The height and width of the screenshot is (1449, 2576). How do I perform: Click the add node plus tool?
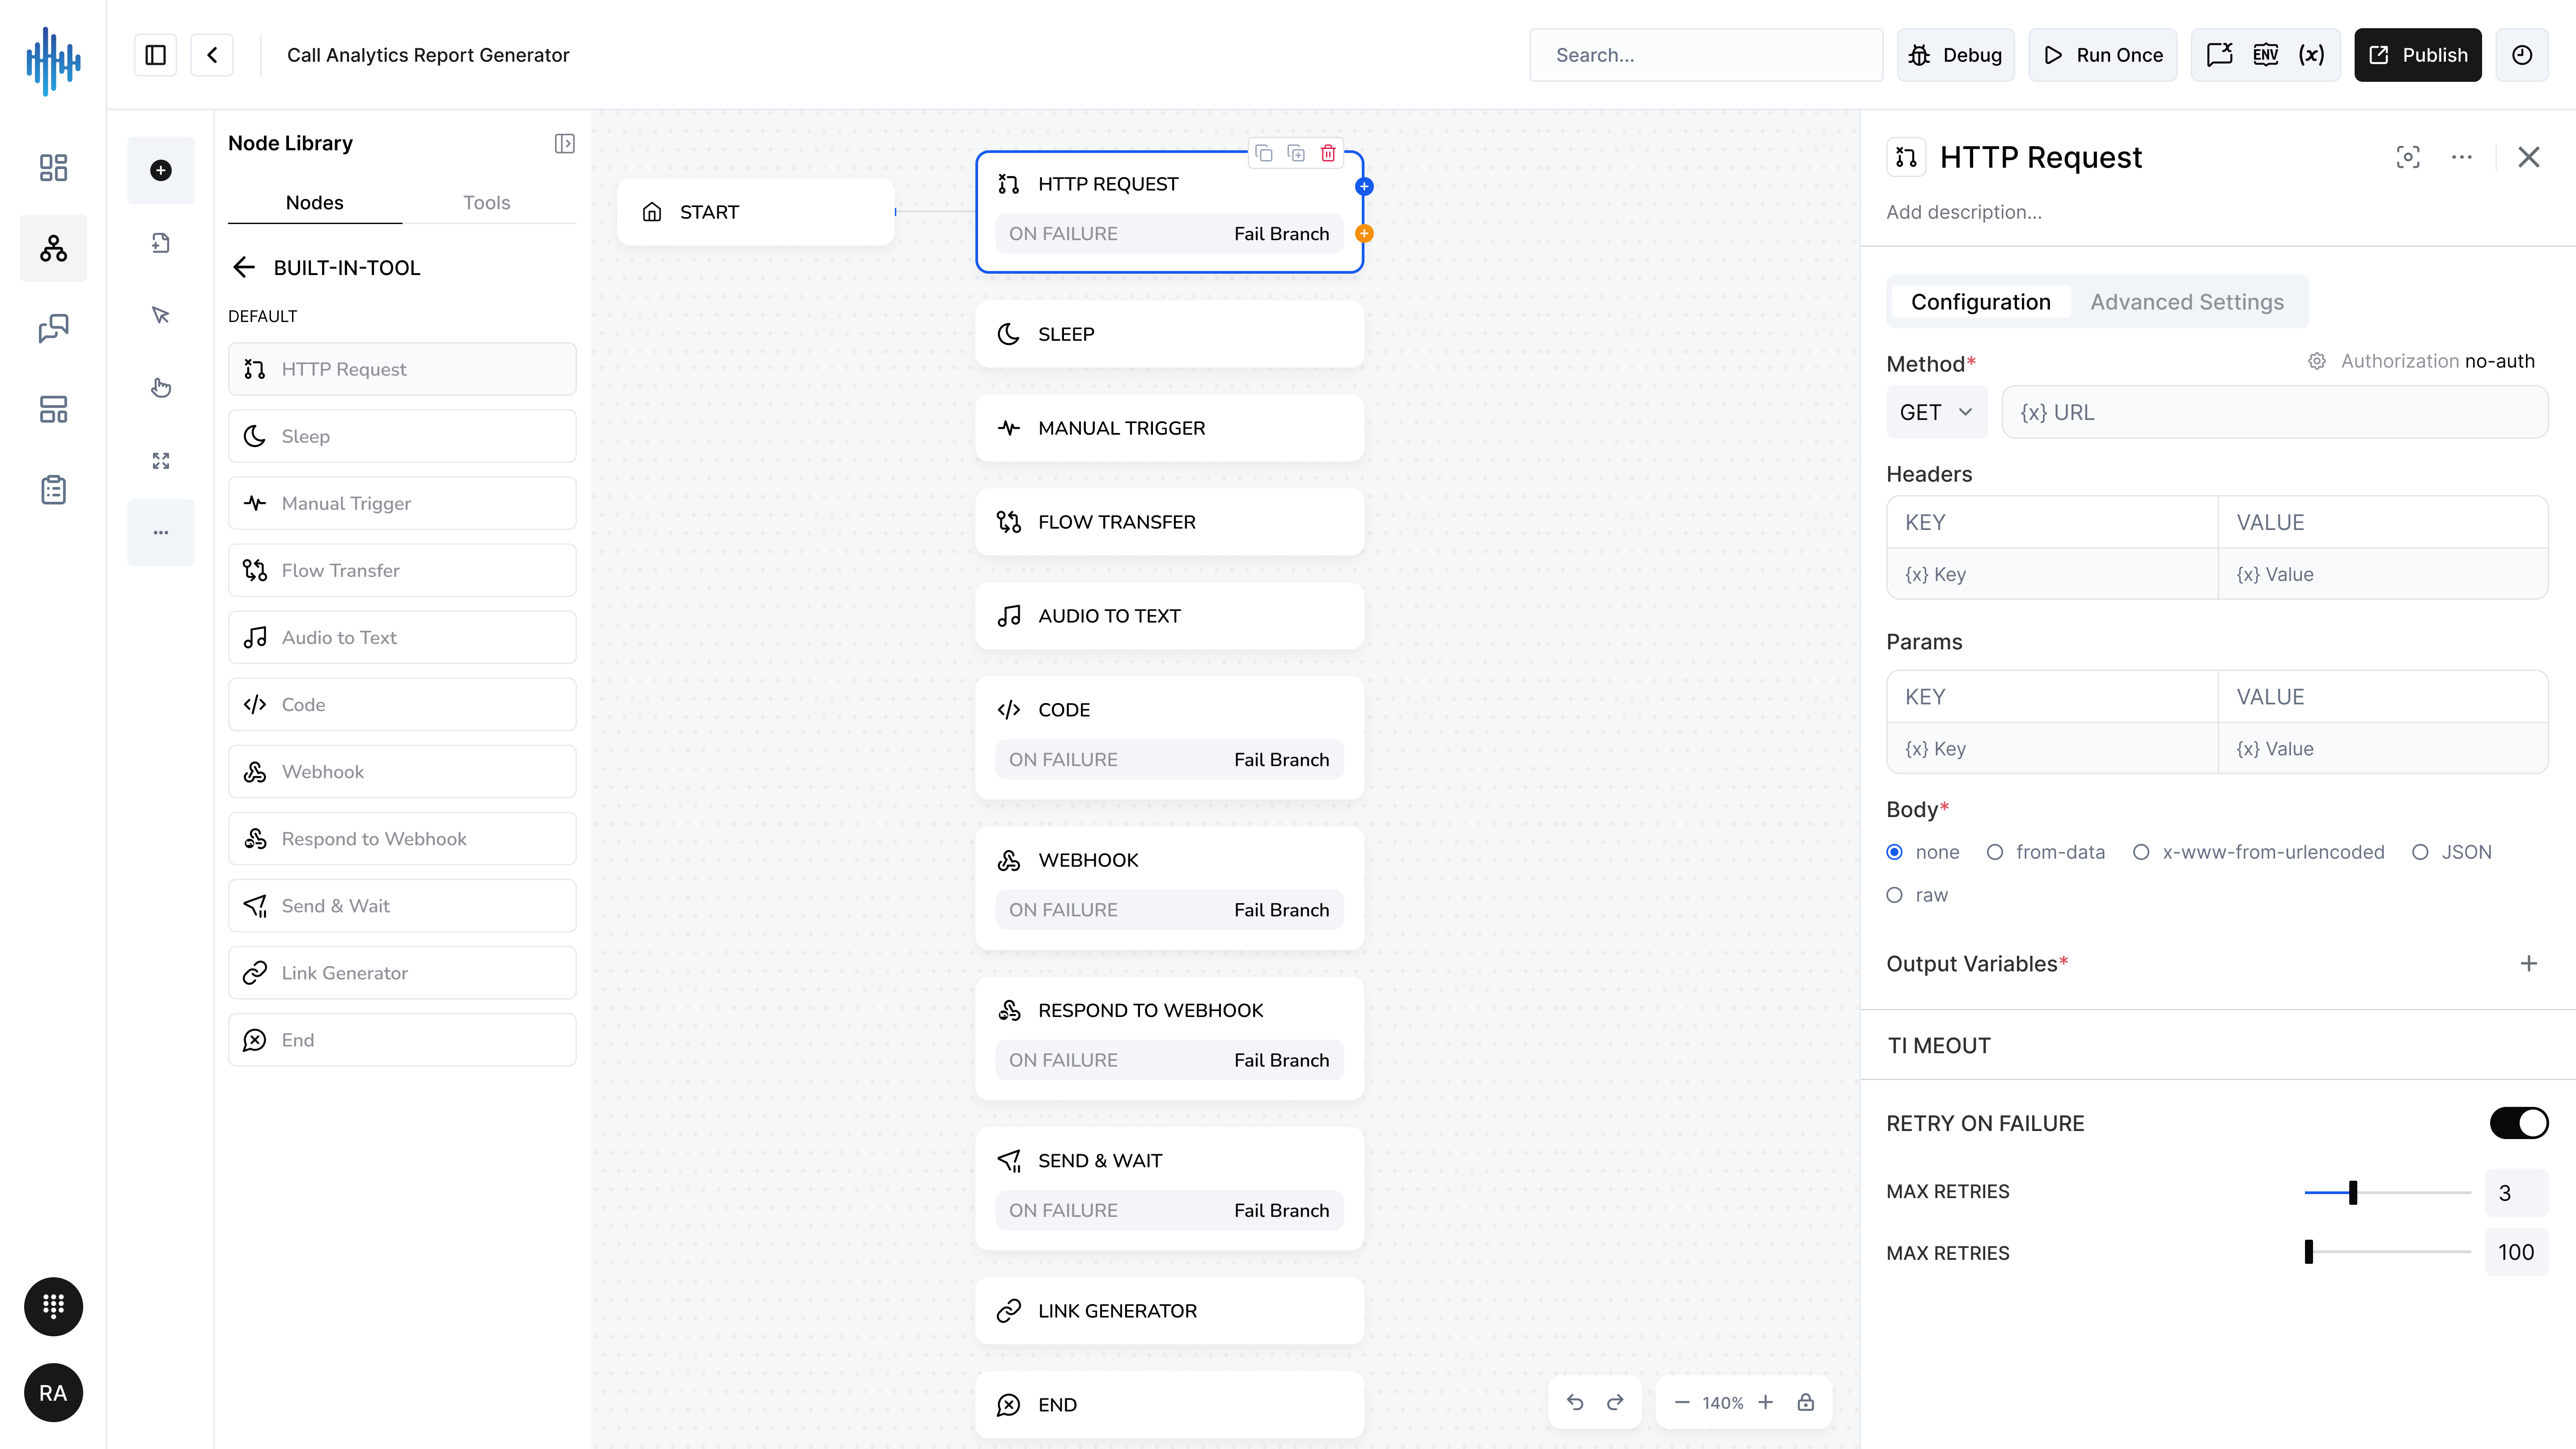[161, 170]
